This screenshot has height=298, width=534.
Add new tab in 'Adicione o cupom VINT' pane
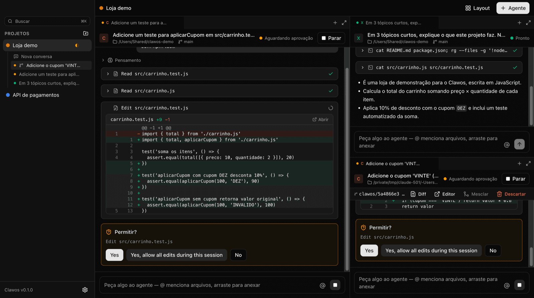click(519, 164)
